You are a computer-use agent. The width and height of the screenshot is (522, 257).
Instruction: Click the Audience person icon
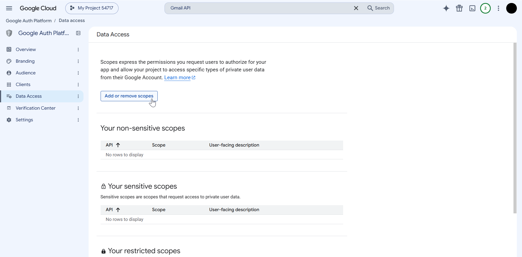[x=9, y=73]
